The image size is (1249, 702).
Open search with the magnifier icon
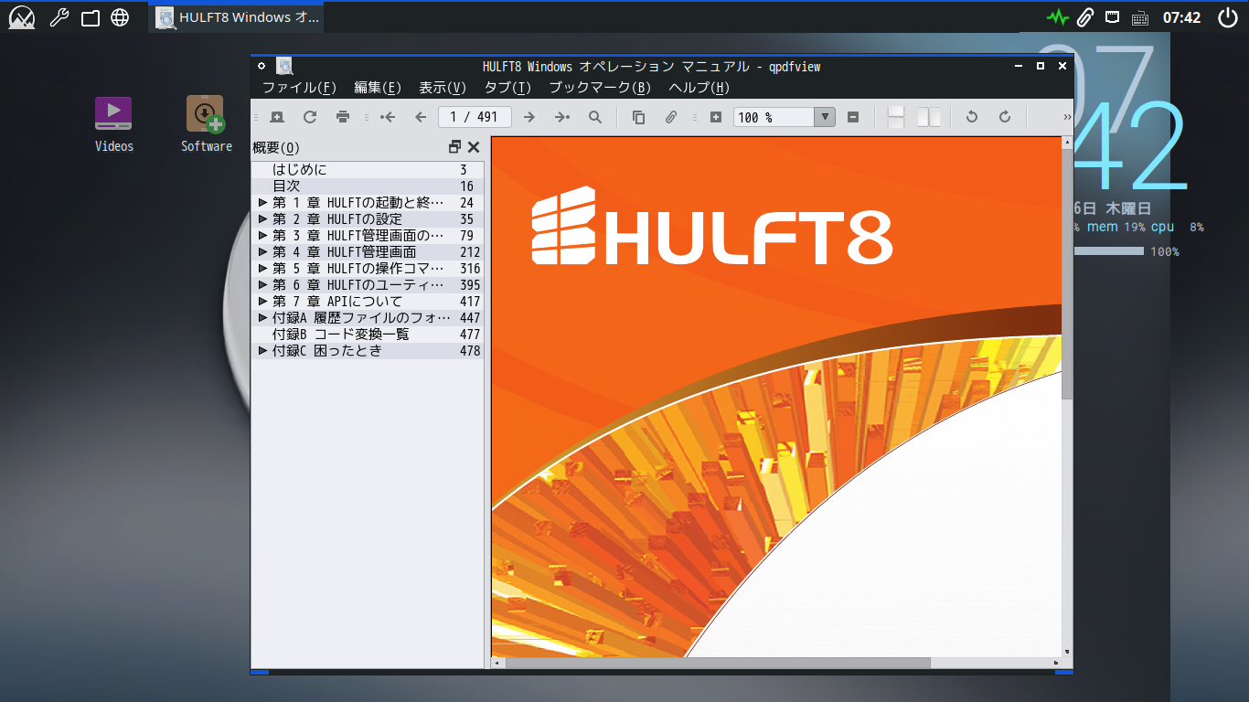pyautogui.click(x=595, y=117)
